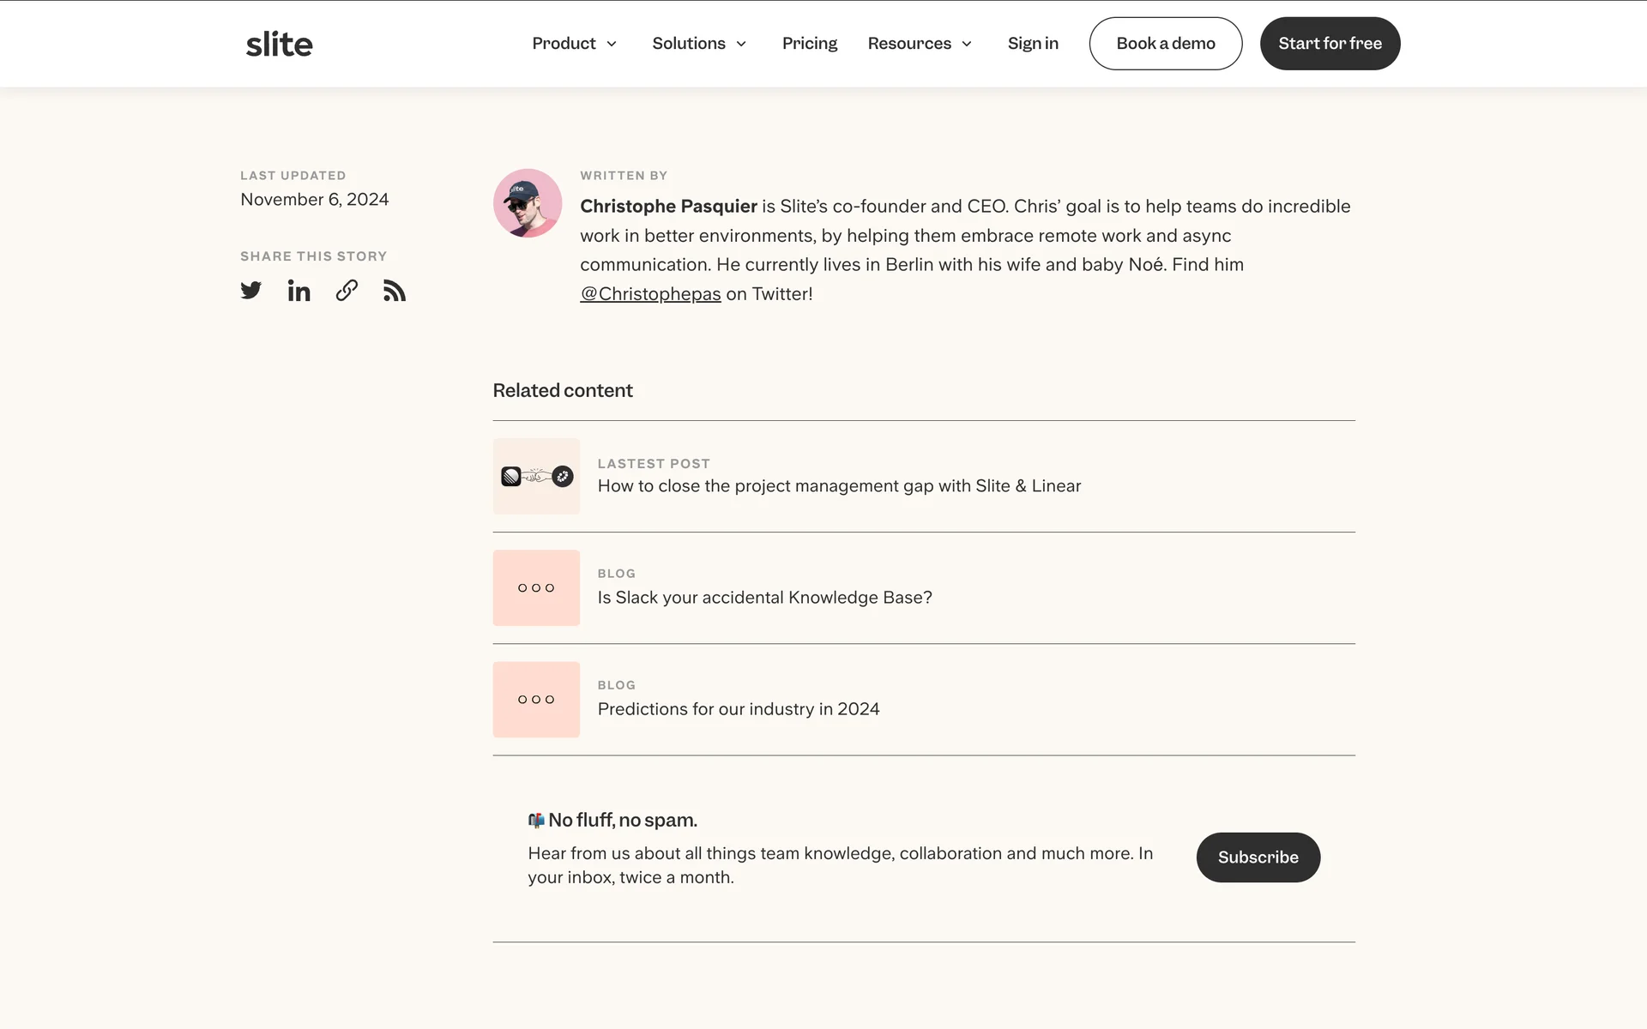Open the @Christophepas Twitter link
This screenshot has height=1029, width=1647.
[650, 294]
